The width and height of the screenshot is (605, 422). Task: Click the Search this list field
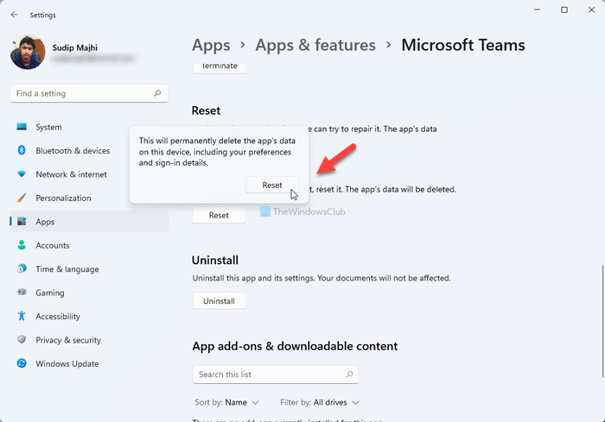coord(268,375)
